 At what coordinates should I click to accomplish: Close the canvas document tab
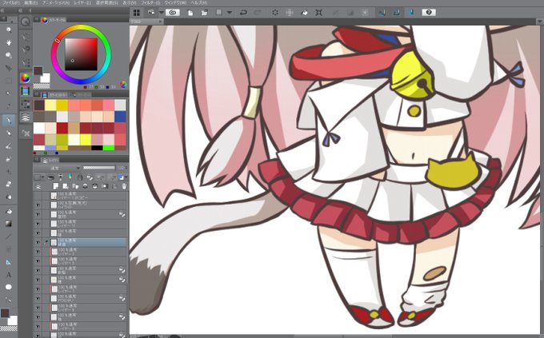pyautogui.click(x=160, y=22)
